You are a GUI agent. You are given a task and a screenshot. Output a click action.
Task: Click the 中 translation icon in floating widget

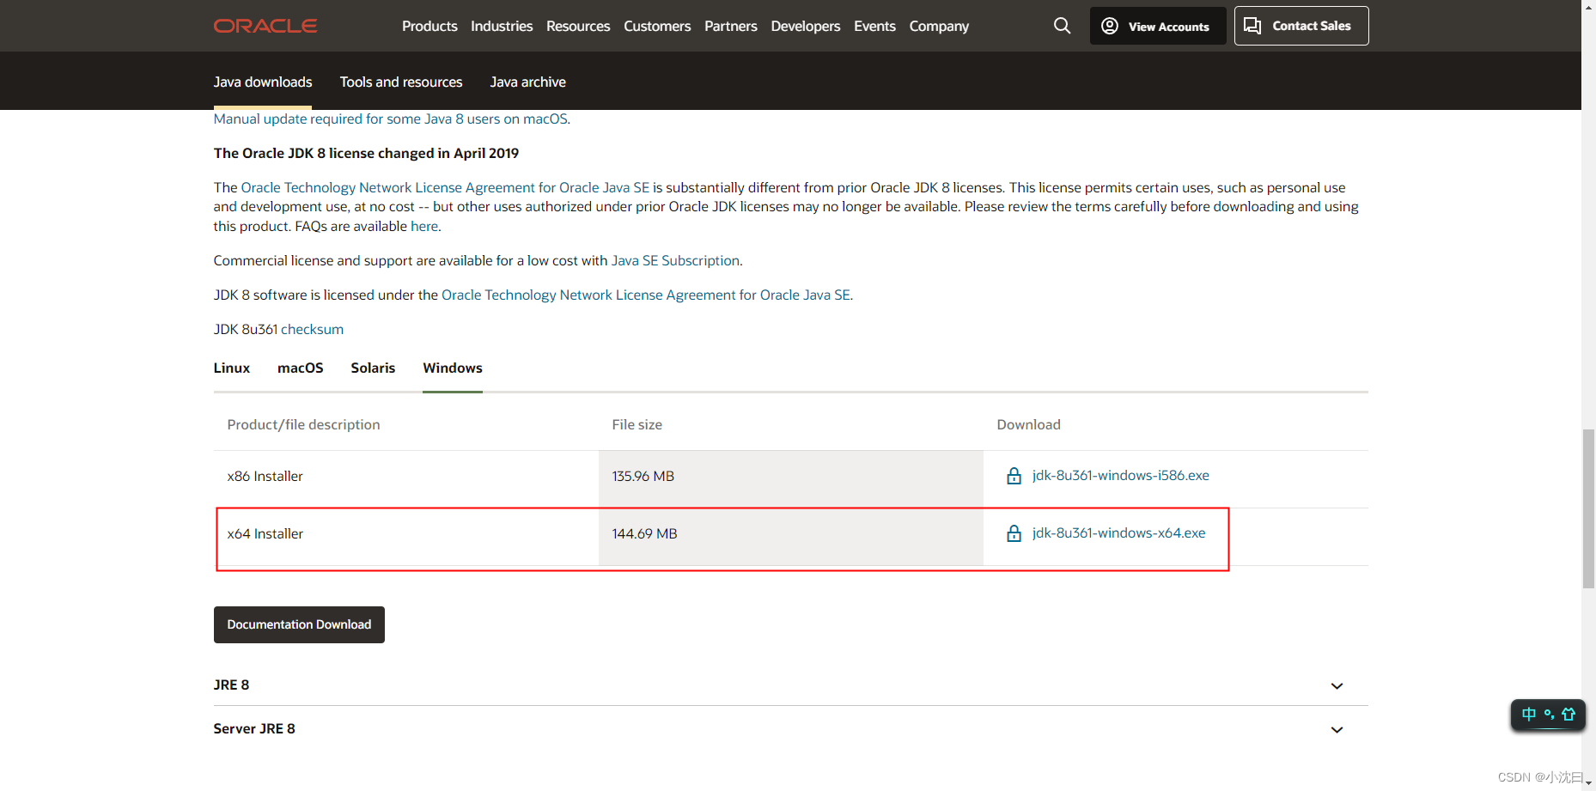[1529, 714]
